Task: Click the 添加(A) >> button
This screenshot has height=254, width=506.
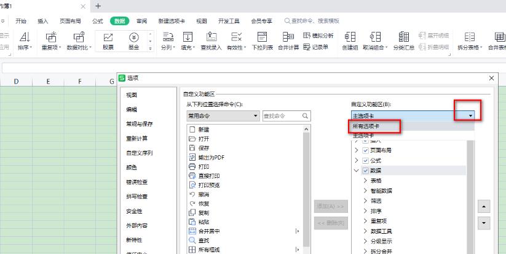Action: [331, 206]
